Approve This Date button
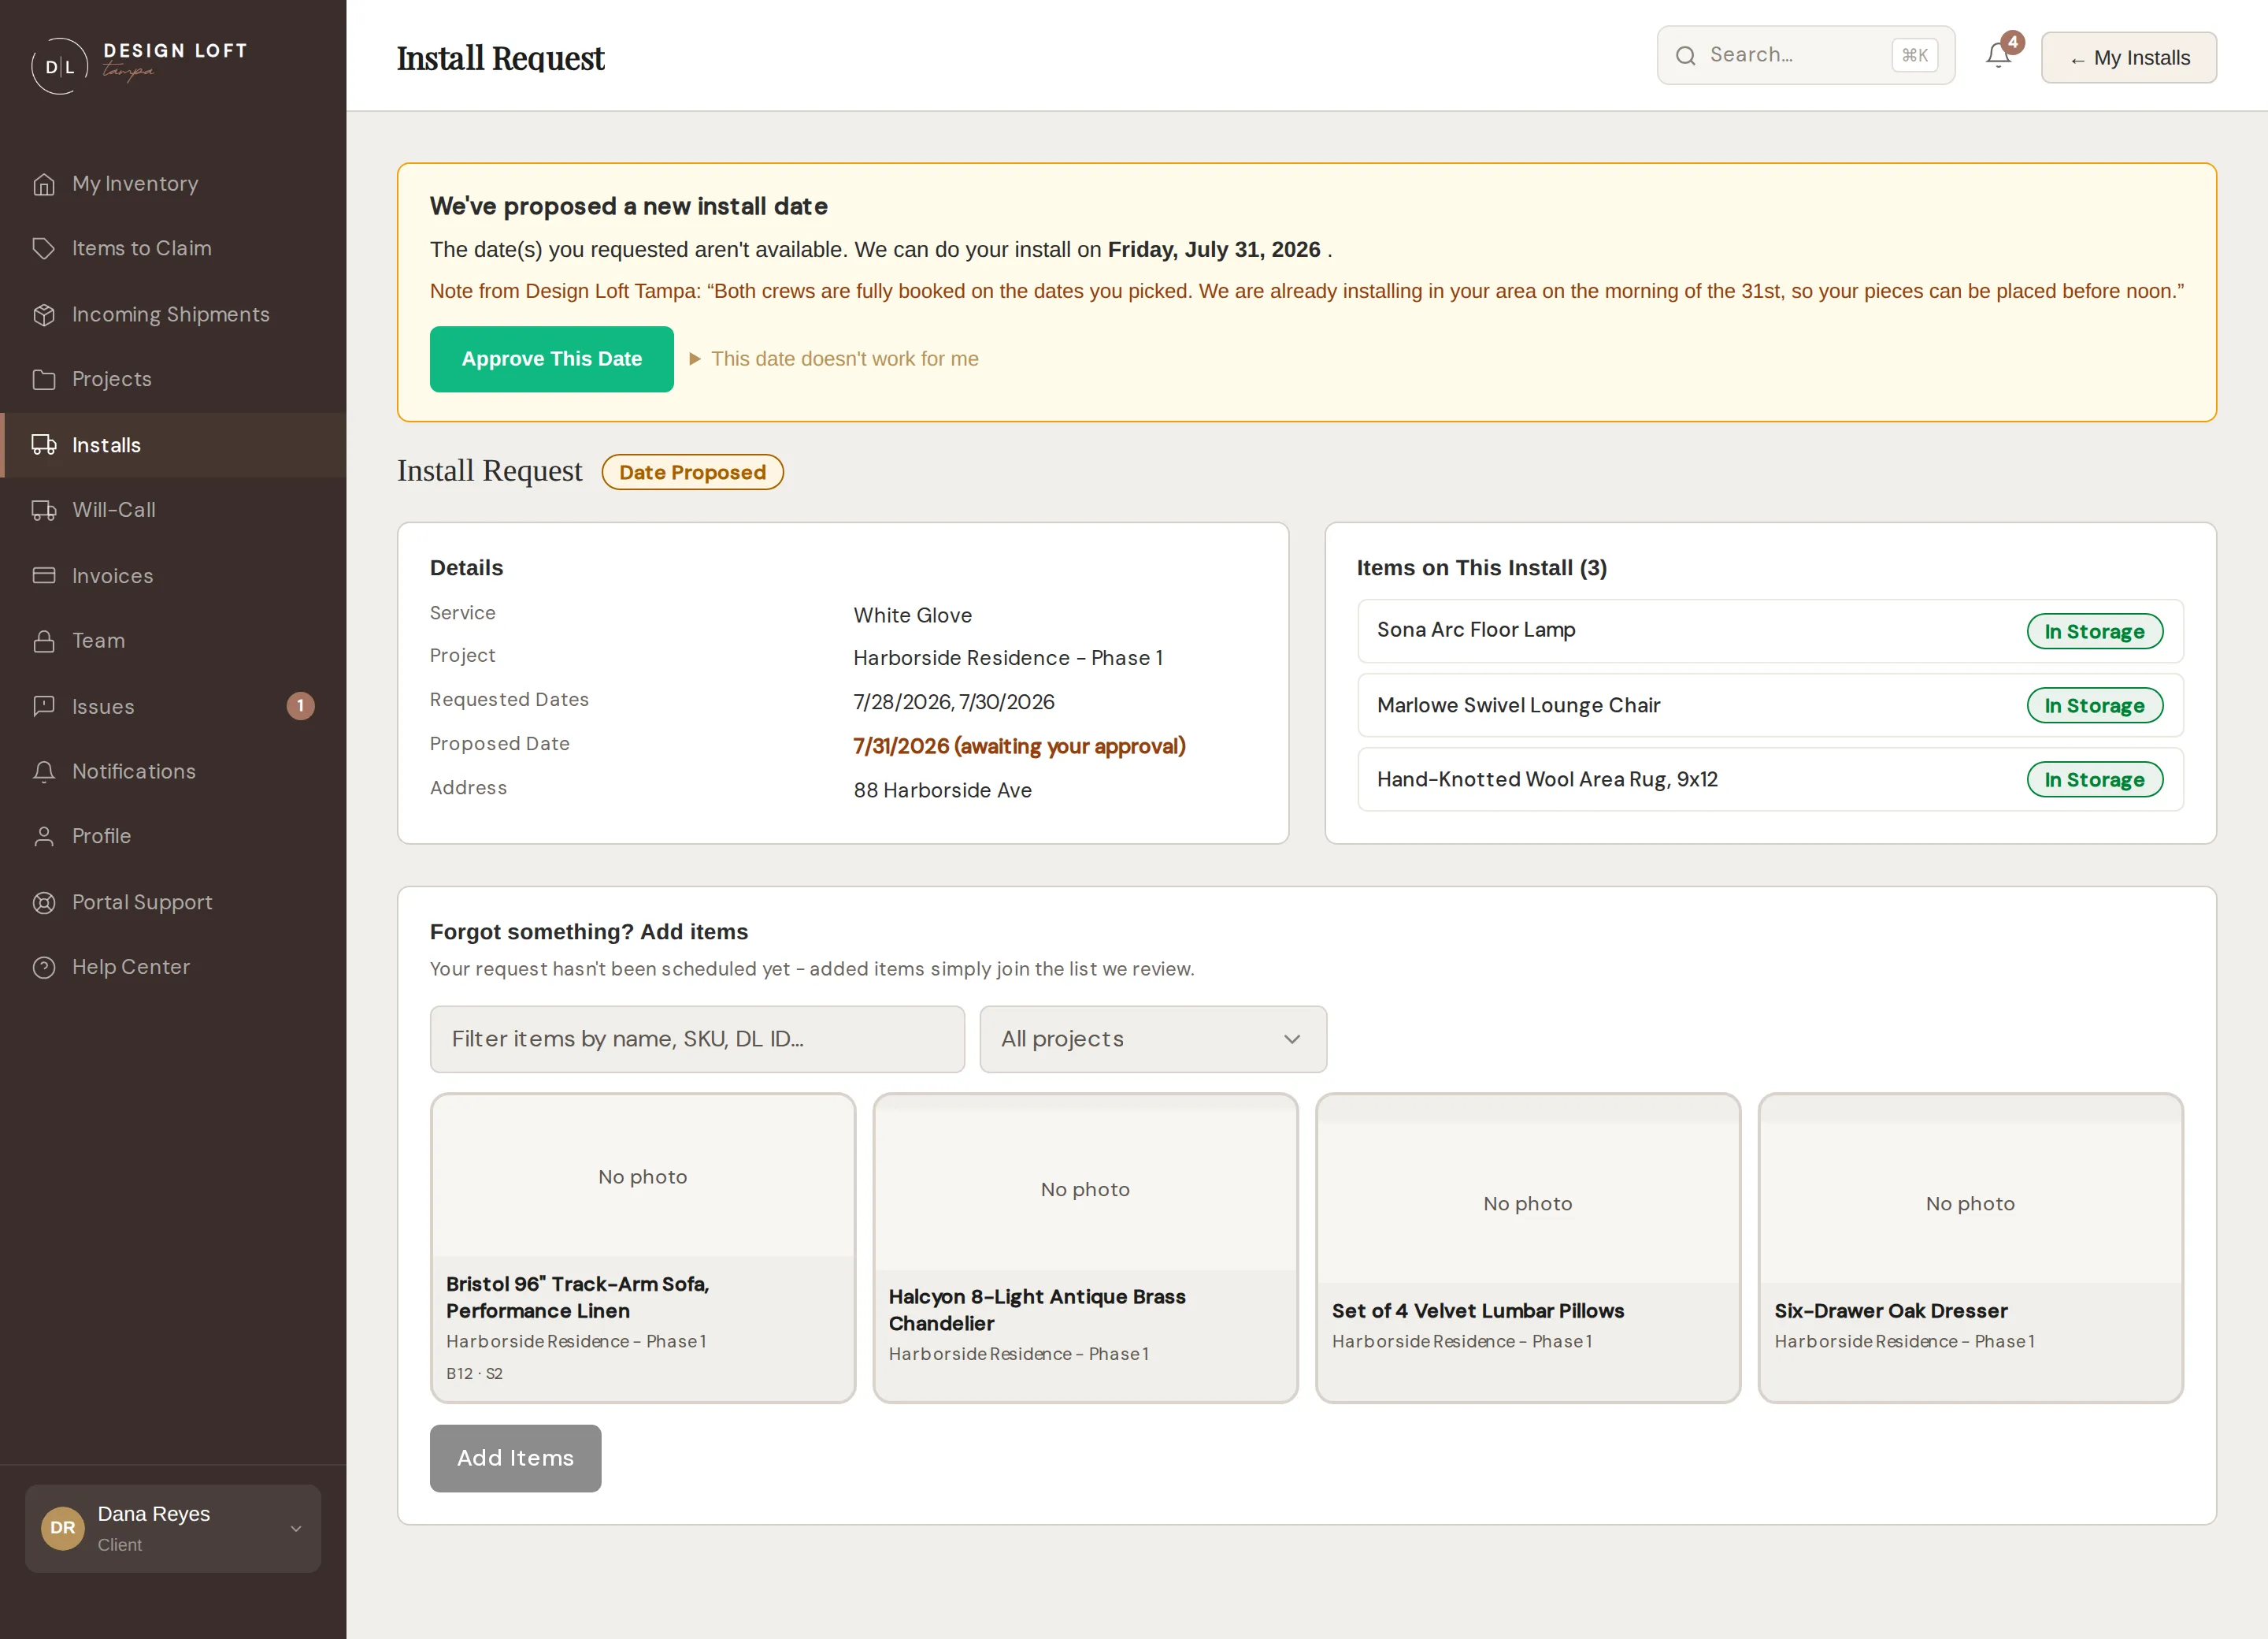 552,359
